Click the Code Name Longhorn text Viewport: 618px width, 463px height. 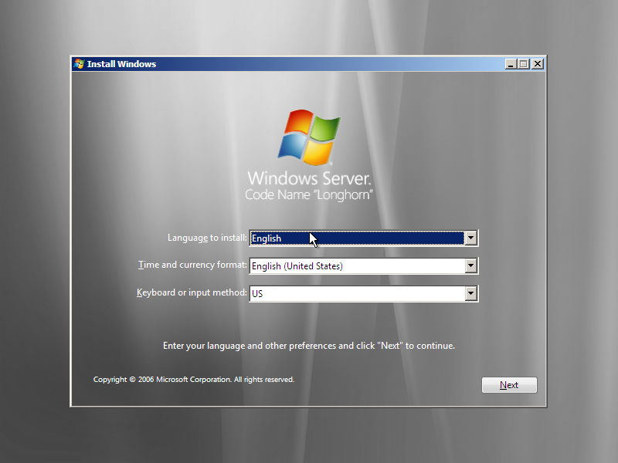click(x=308, y=193)
